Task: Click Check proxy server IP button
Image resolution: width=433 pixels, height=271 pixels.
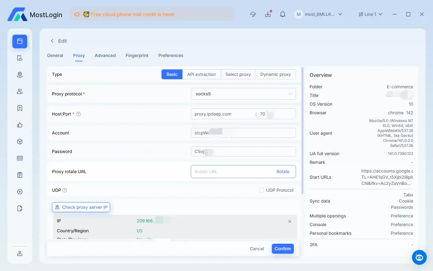Action: 81,207
